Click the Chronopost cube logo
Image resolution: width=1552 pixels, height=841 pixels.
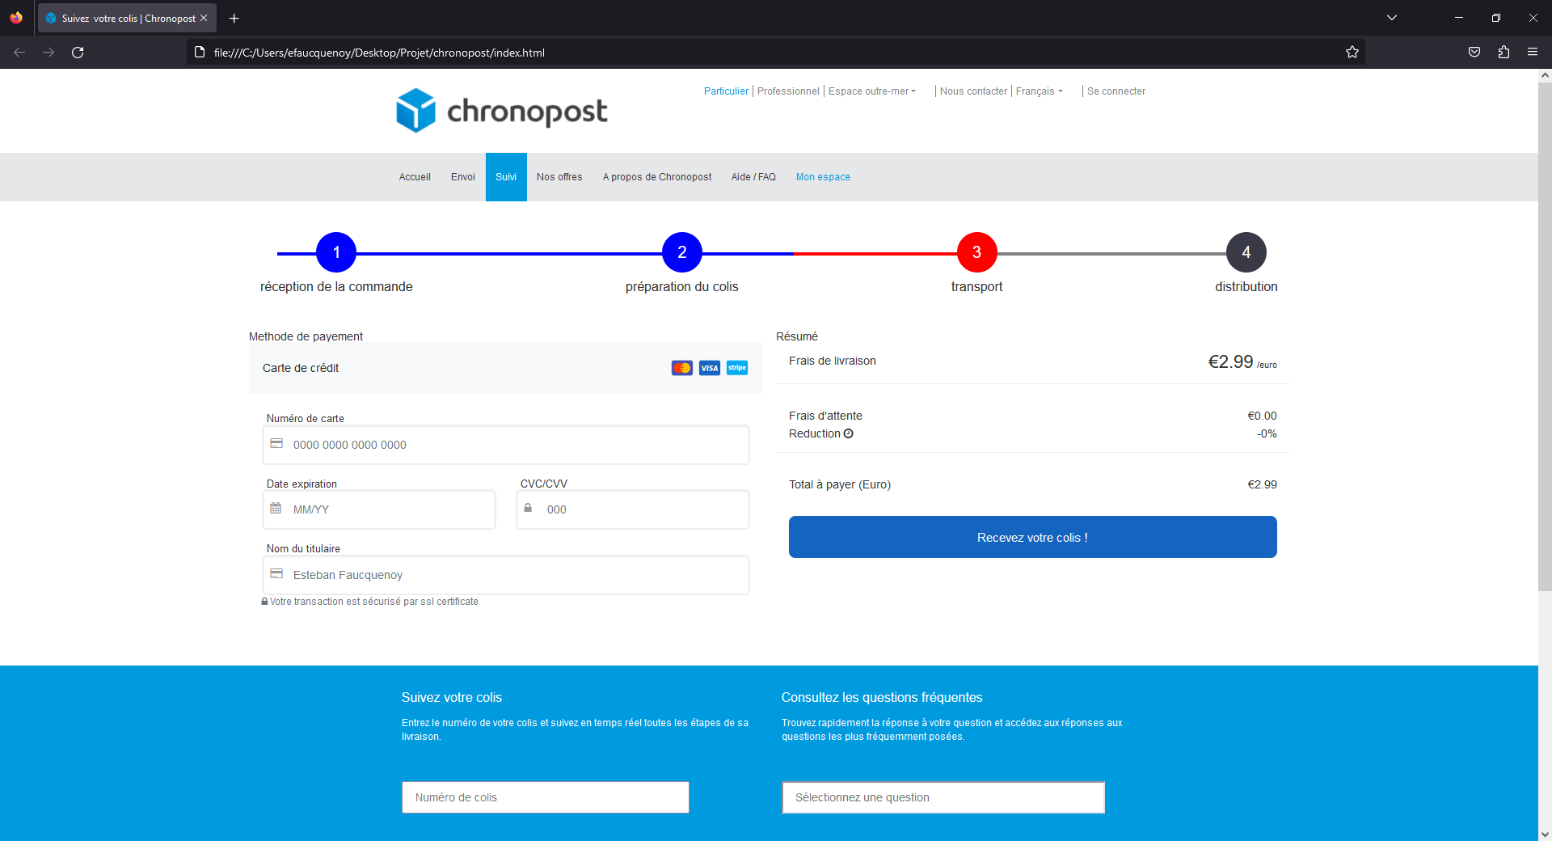pos(415,110)
